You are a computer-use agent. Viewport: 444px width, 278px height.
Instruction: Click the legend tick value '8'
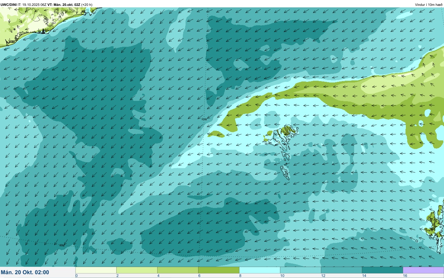pos(240,276)
